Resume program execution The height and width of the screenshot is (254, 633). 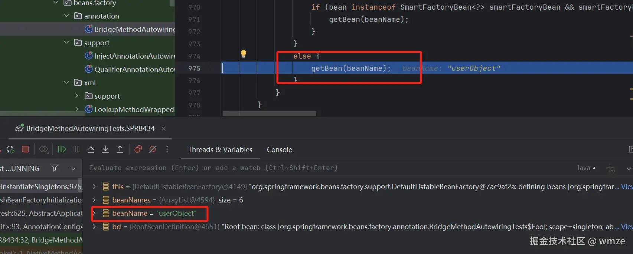pos(62,149)
